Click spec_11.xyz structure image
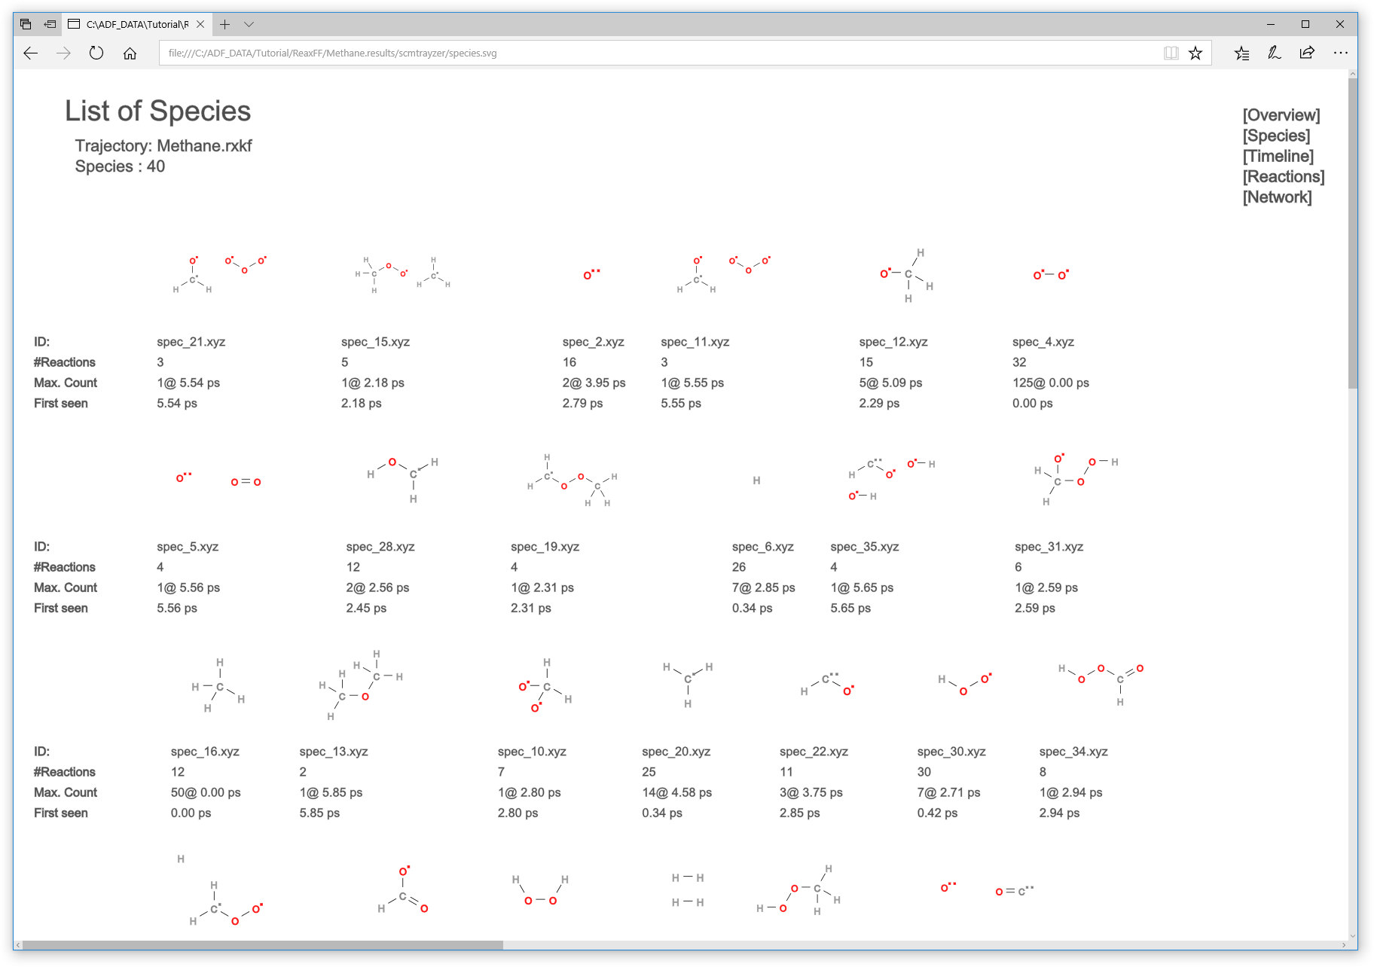The height and width of the screenshot is (967, 1374). pos(723,274)
